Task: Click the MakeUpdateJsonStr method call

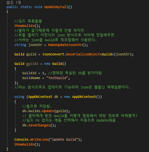Action: [x=65, y=45]
